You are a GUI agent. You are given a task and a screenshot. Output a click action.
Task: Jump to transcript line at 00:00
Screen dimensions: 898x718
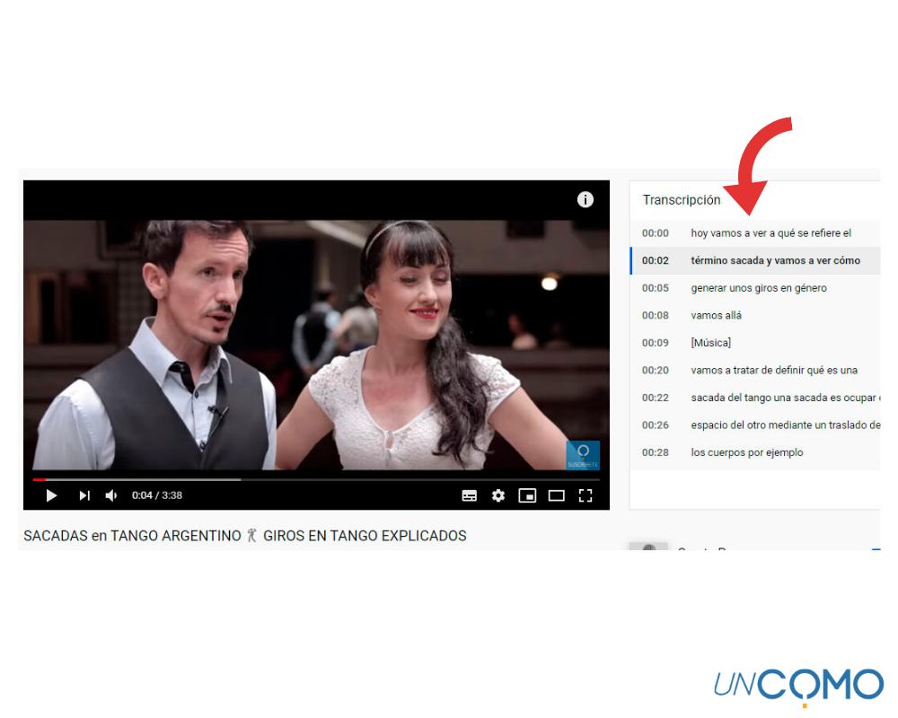pyautogui.click(x=770, y=233)
